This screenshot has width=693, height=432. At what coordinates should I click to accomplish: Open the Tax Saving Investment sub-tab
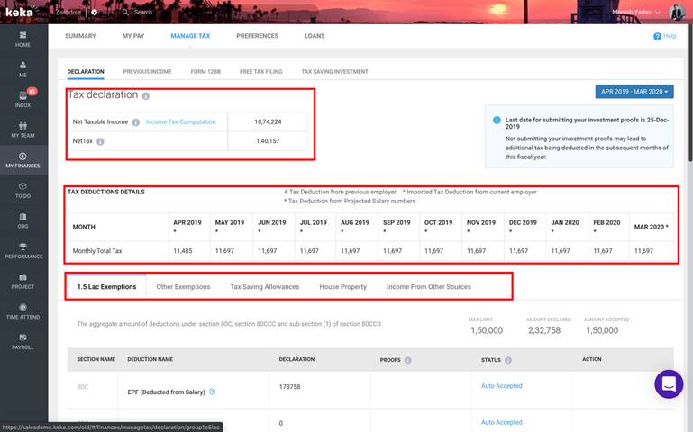(x=334, y=71)
